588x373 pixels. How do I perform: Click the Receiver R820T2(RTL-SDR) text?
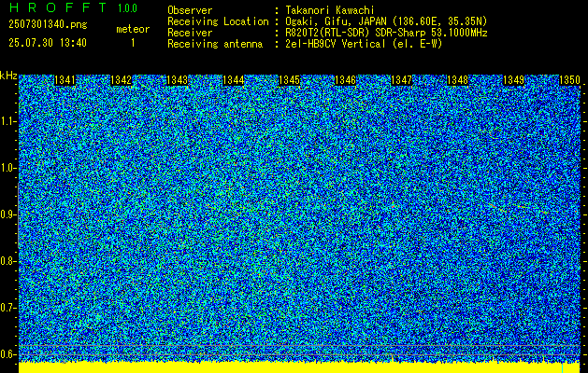[x=386, y=33]
